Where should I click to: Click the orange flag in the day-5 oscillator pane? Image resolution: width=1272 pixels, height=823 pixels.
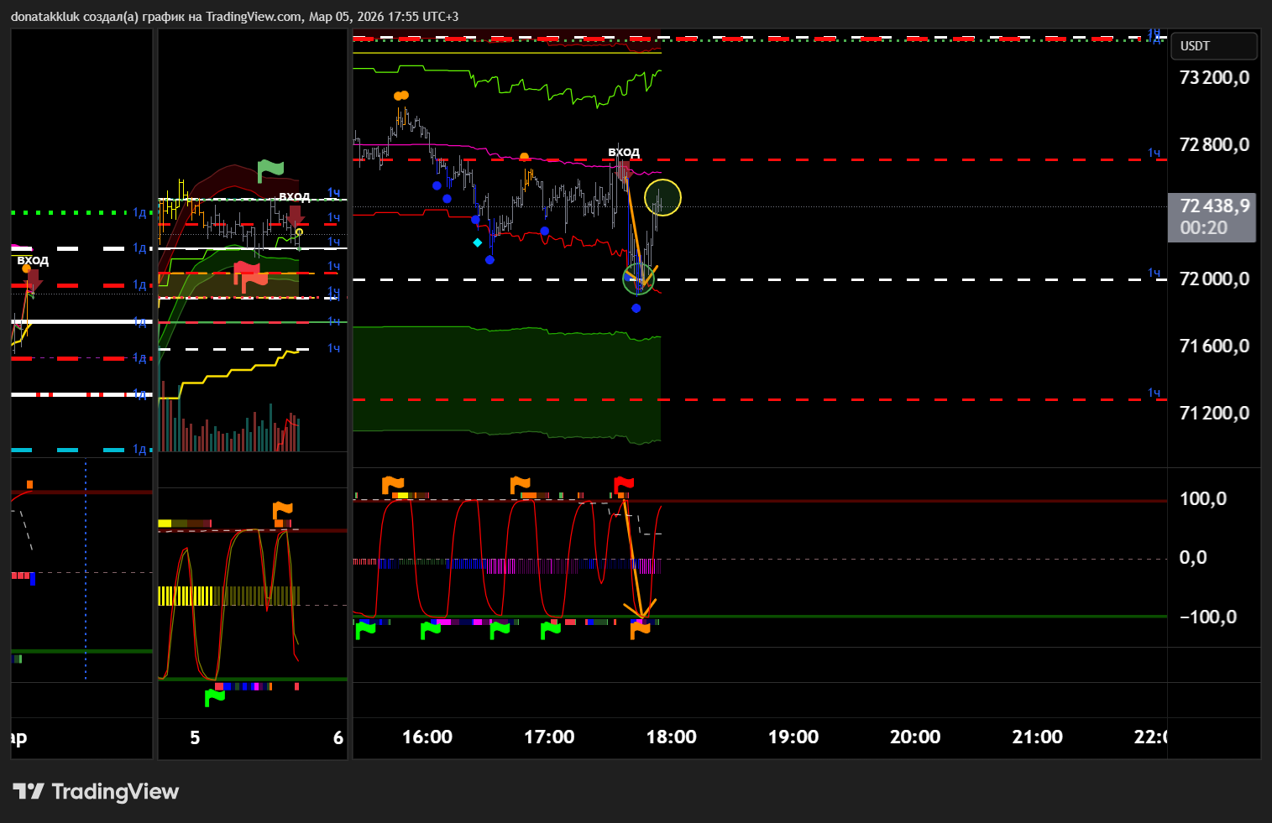click(283, 510)
